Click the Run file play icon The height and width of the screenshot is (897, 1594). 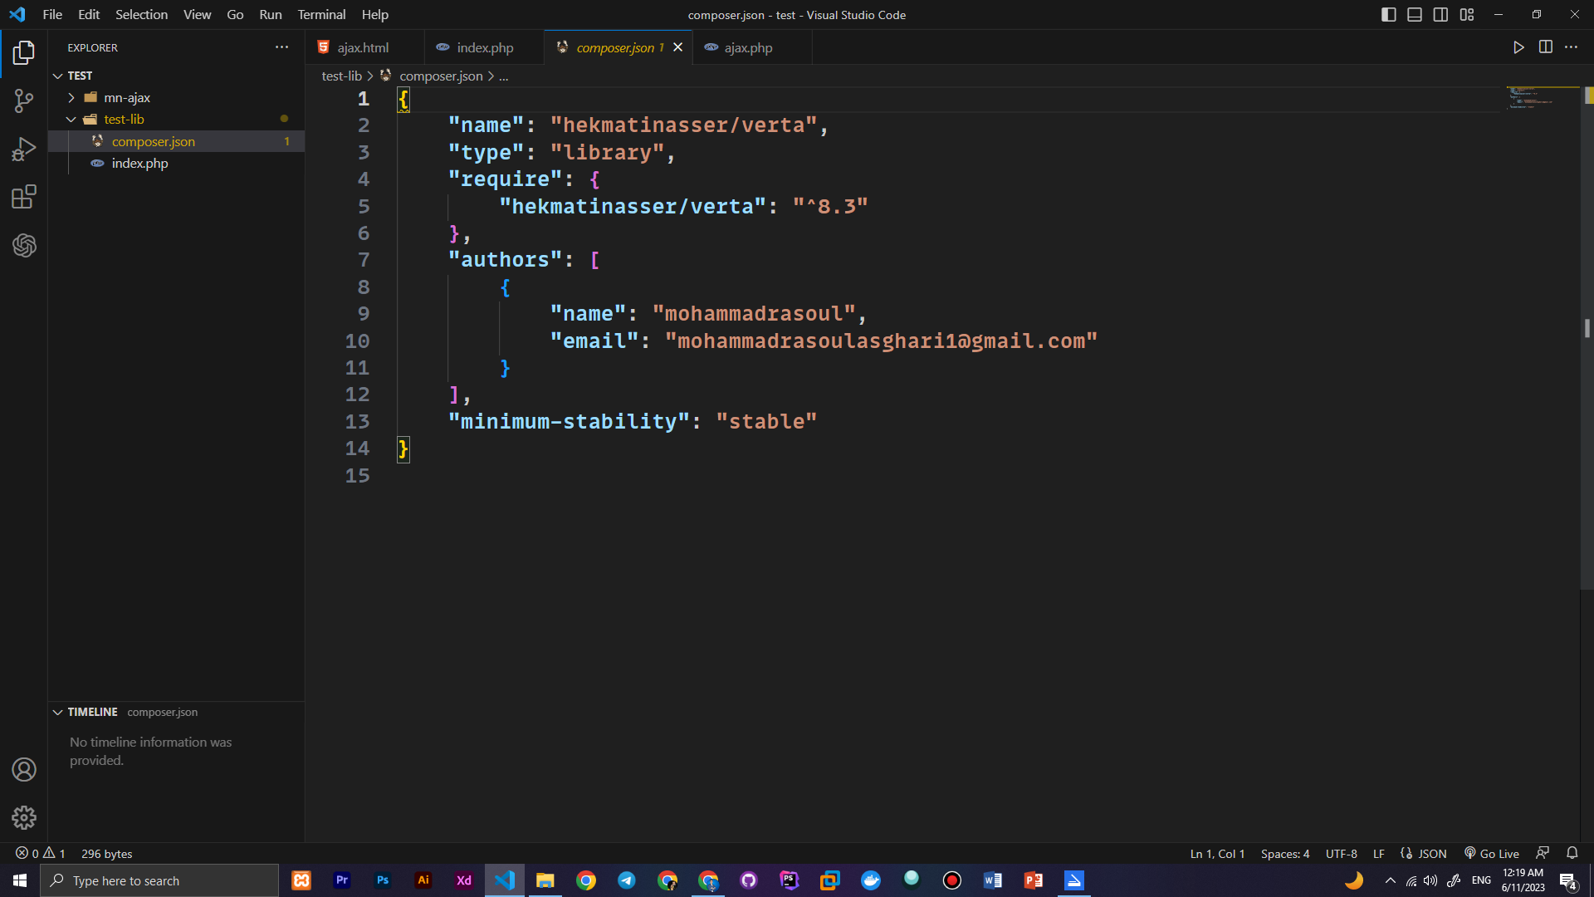(x=1518, y=47)
